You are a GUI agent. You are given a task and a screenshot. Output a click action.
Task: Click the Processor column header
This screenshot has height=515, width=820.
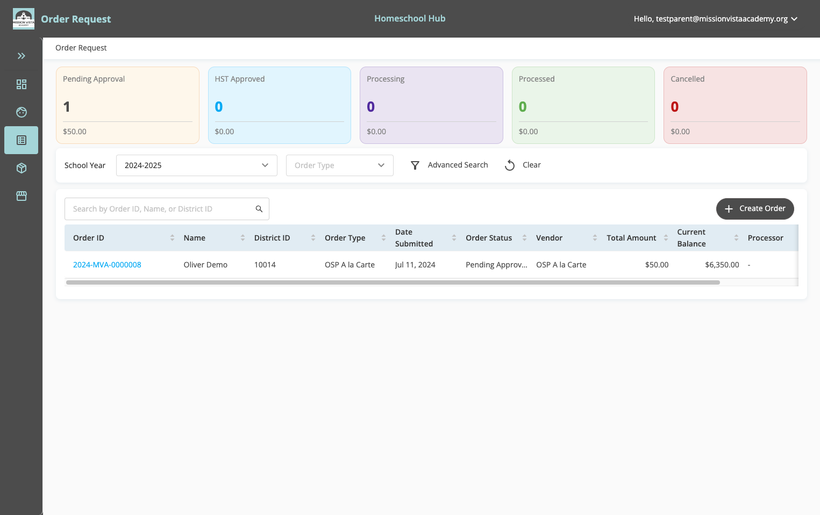click(766, 238)
